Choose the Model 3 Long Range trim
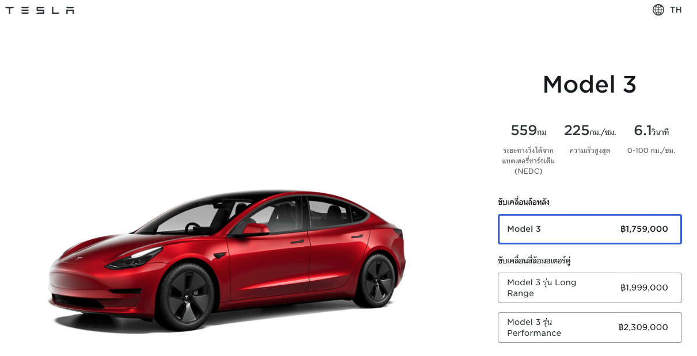This screenshot has height=356, width=697. click(589, 288)
